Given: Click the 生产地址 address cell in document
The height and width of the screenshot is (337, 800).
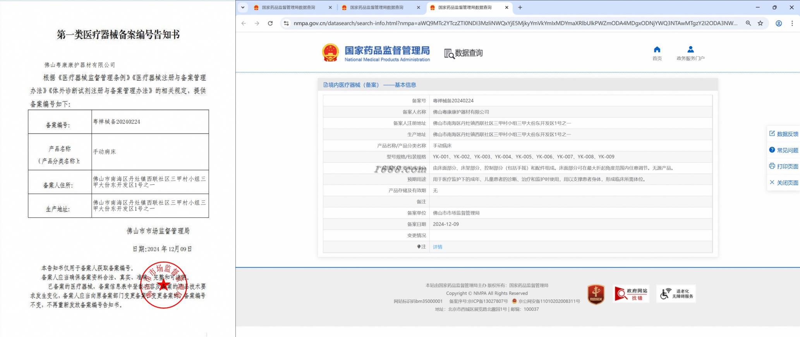Looking at the screenshot, I should [149, 205].
